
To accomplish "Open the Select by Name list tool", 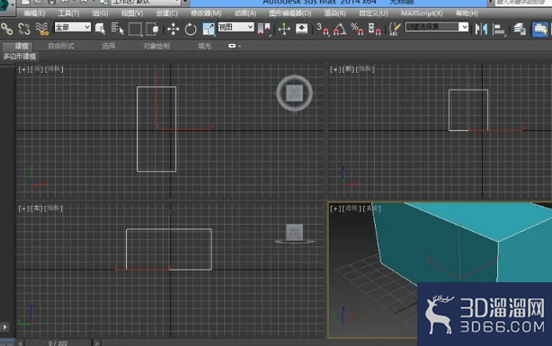I will 117,29.
